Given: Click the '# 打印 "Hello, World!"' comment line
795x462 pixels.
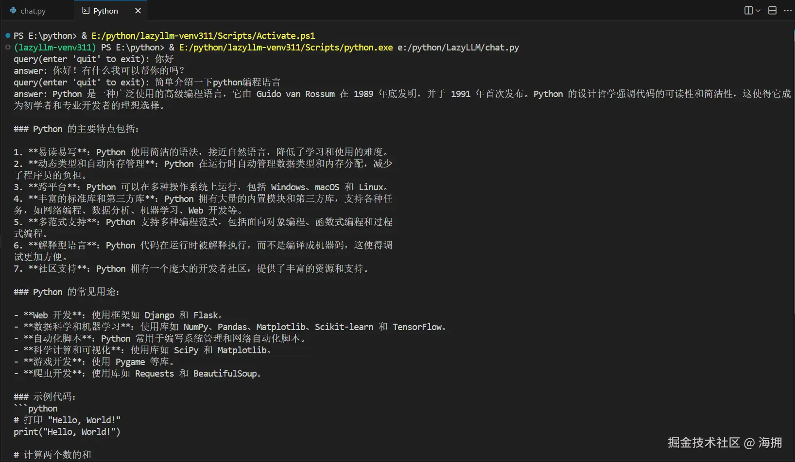Looking at the screenshot, I should coord(67,420).
